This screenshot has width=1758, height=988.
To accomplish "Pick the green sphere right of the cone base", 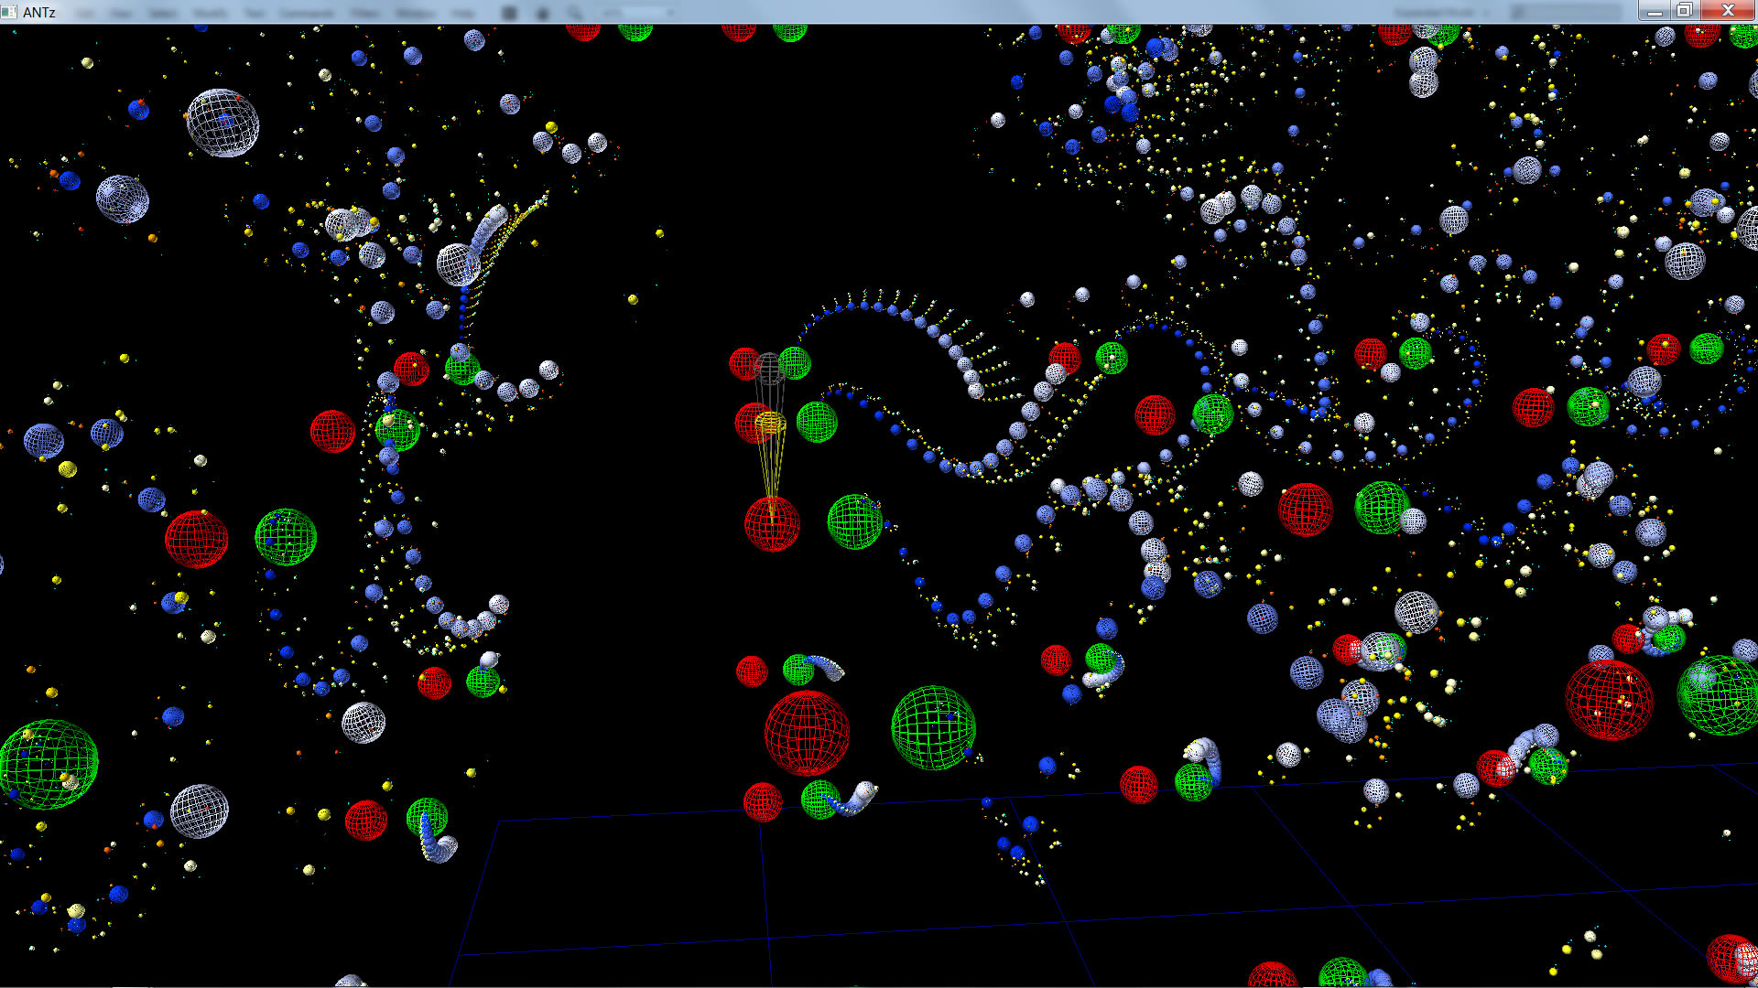I will pyautogui.click(x=854, y=521).
